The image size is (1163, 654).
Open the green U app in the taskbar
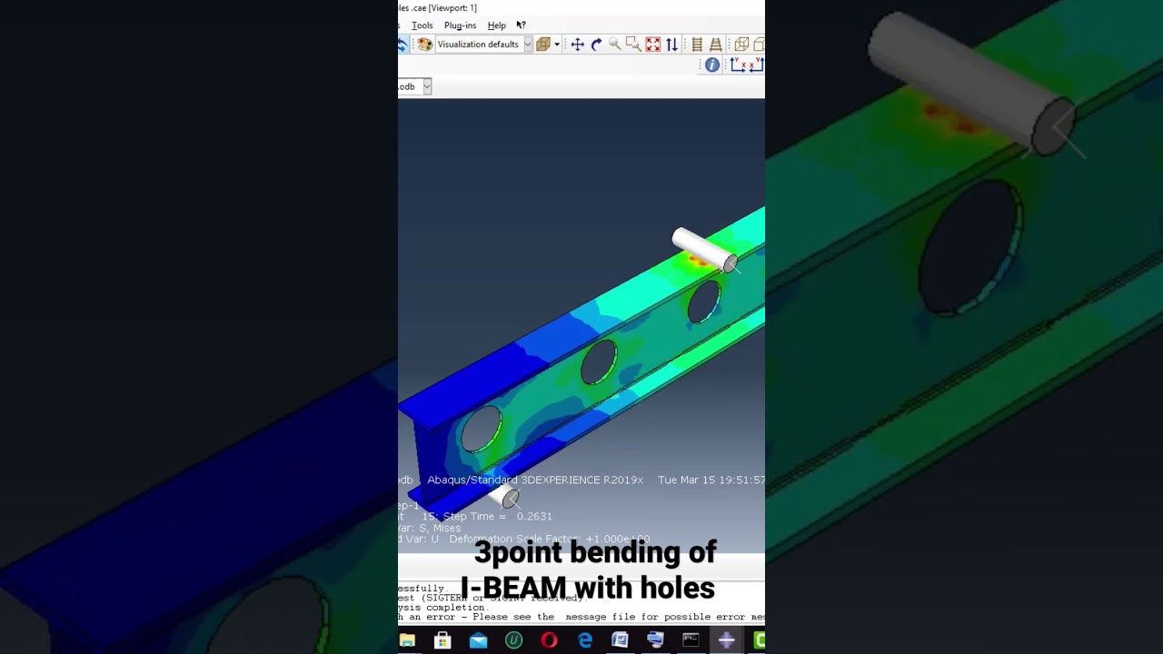click(513, 640)
